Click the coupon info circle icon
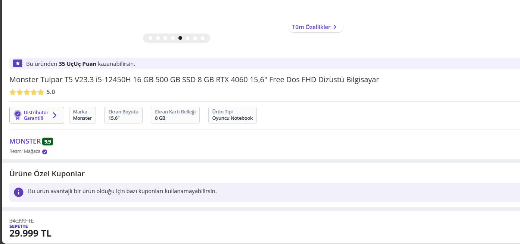The height and width of the screenshot is (244, 520). click(x=19, y=192)
